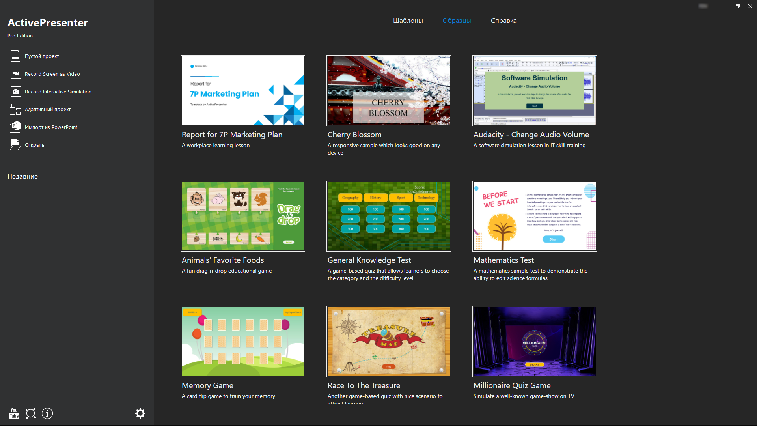
Task: Click the community network icon
Action: pyautogui.click(x=31, y=413)
